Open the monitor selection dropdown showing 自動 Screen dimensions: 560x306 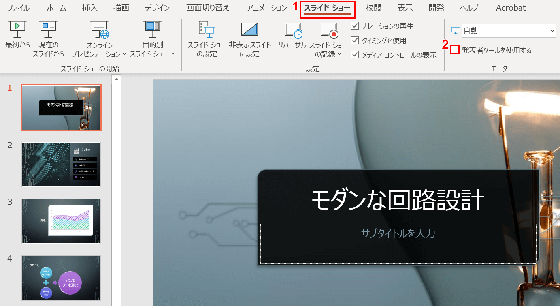click(x=509, y=30)
